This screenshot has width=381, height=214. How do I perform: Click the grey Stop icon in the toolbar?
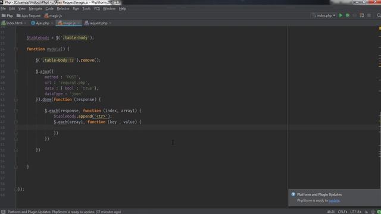[369, 15]
